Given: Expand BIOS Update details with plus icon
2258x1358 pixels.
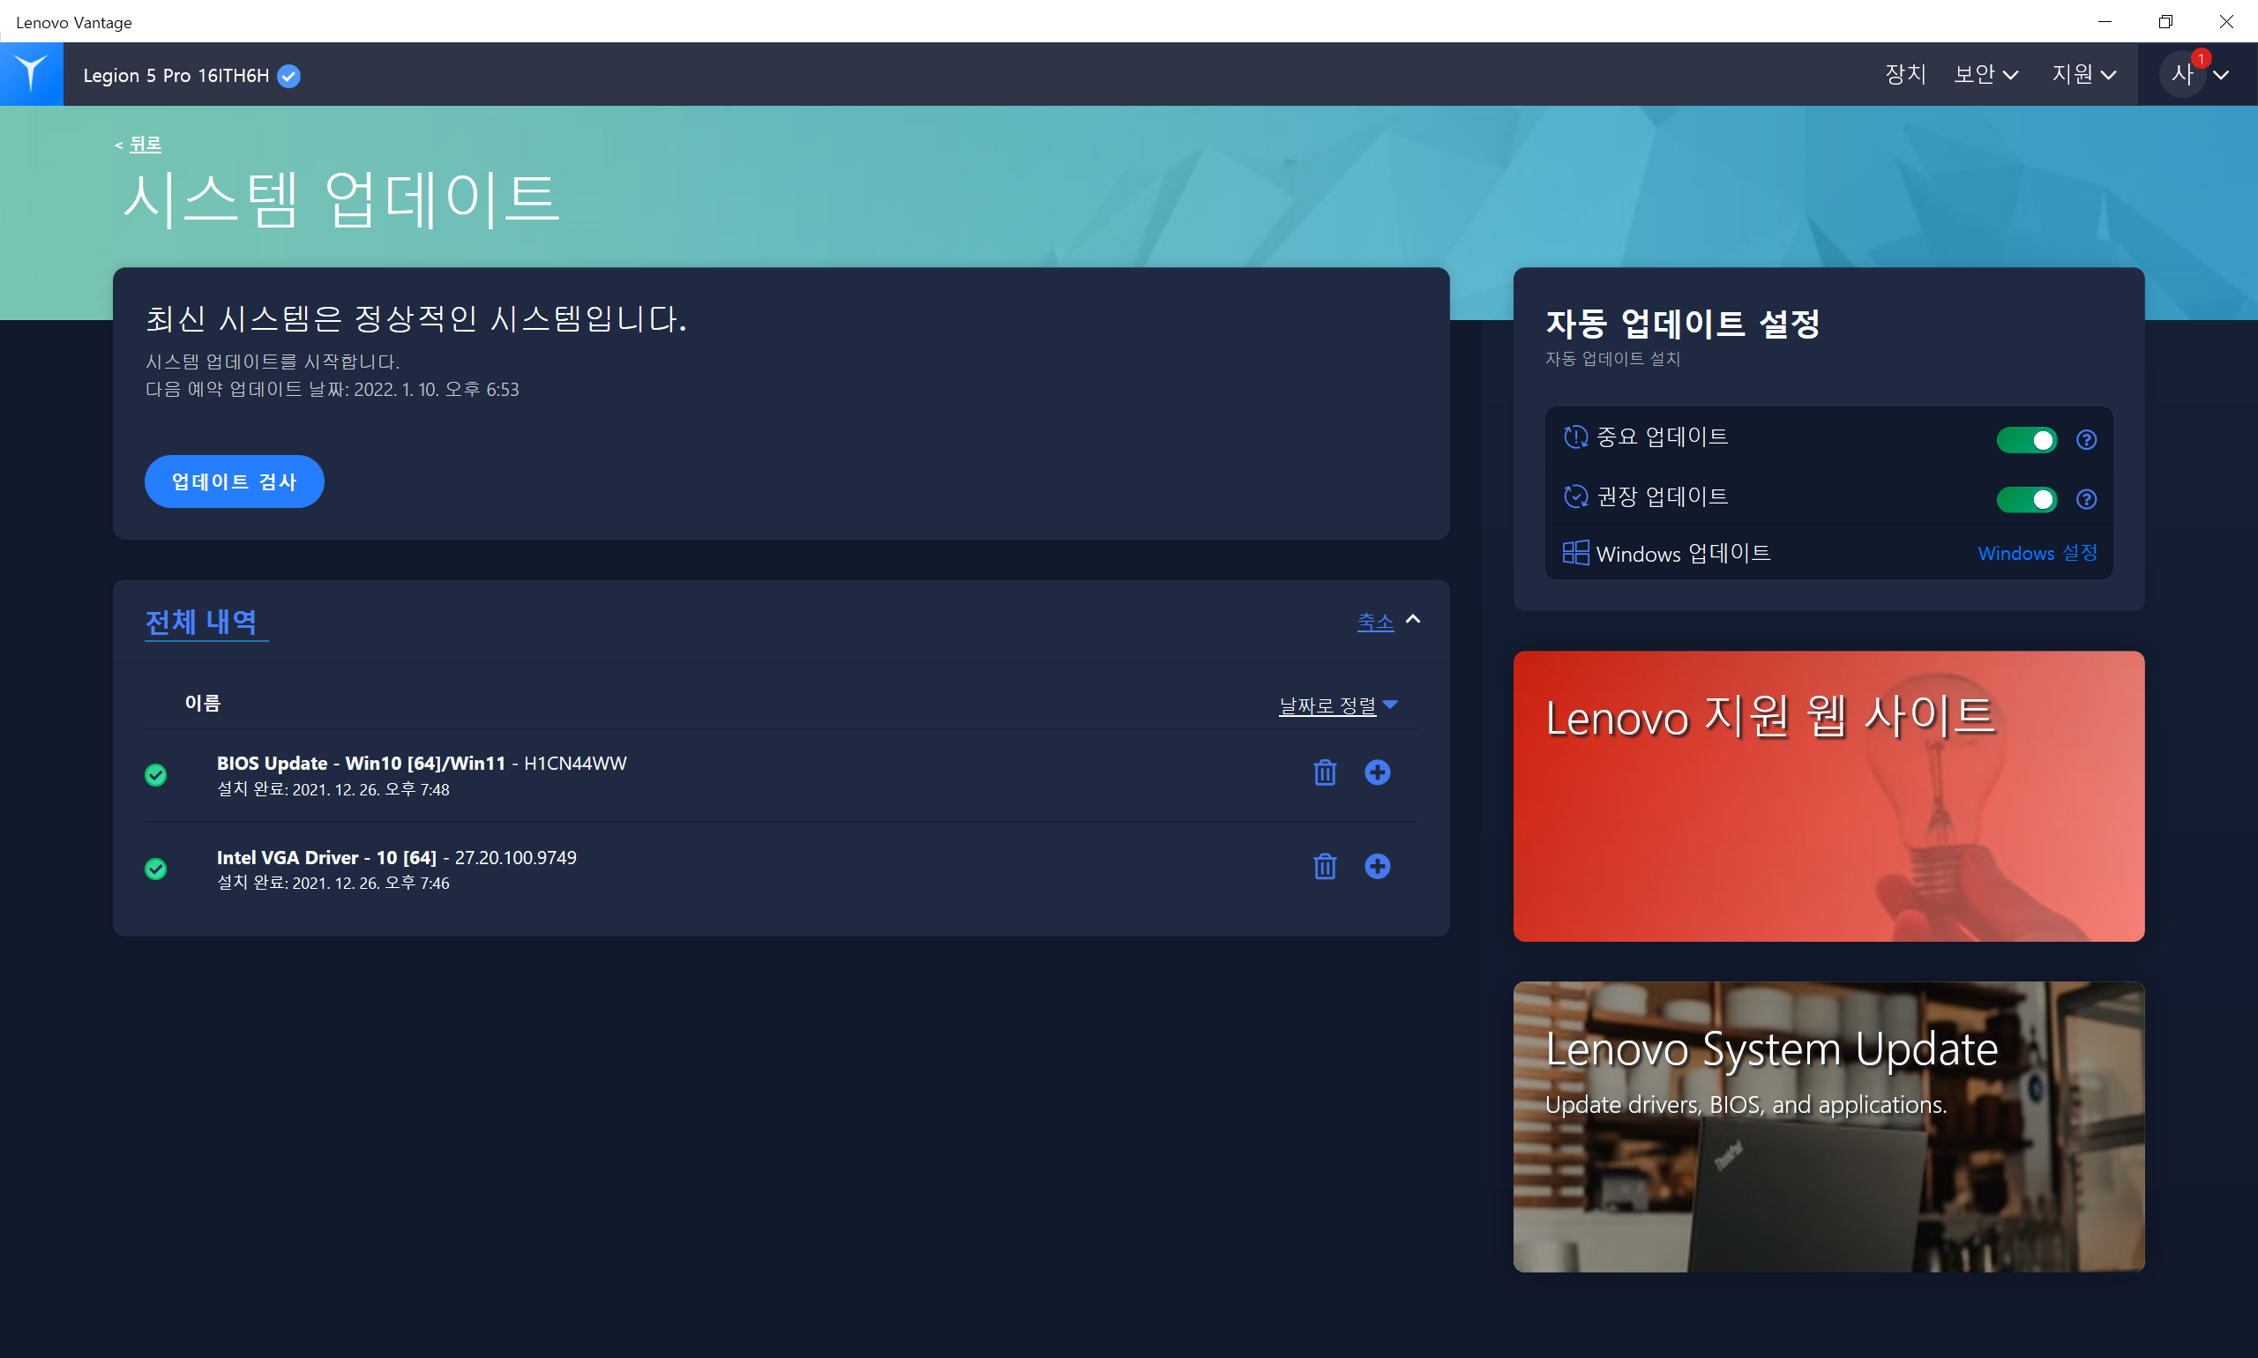Looking at the screenshot, I should (x=1377, y=772).
